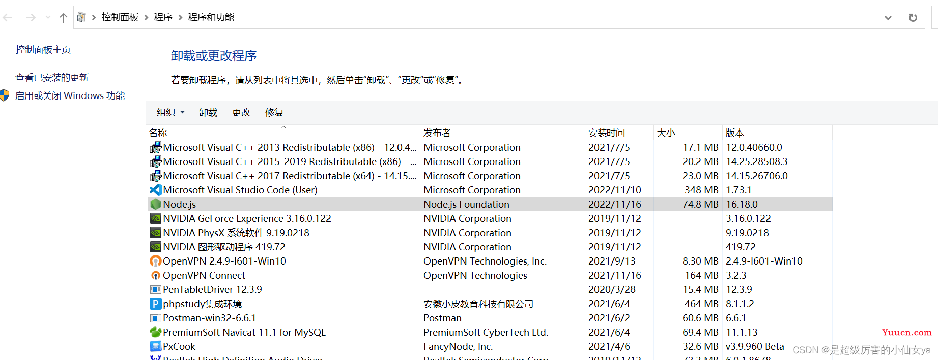Select OpenVPN Connect program name
The width and height of the screenshot is (938, 360).
pyautogui.click(x=204, y=275)
